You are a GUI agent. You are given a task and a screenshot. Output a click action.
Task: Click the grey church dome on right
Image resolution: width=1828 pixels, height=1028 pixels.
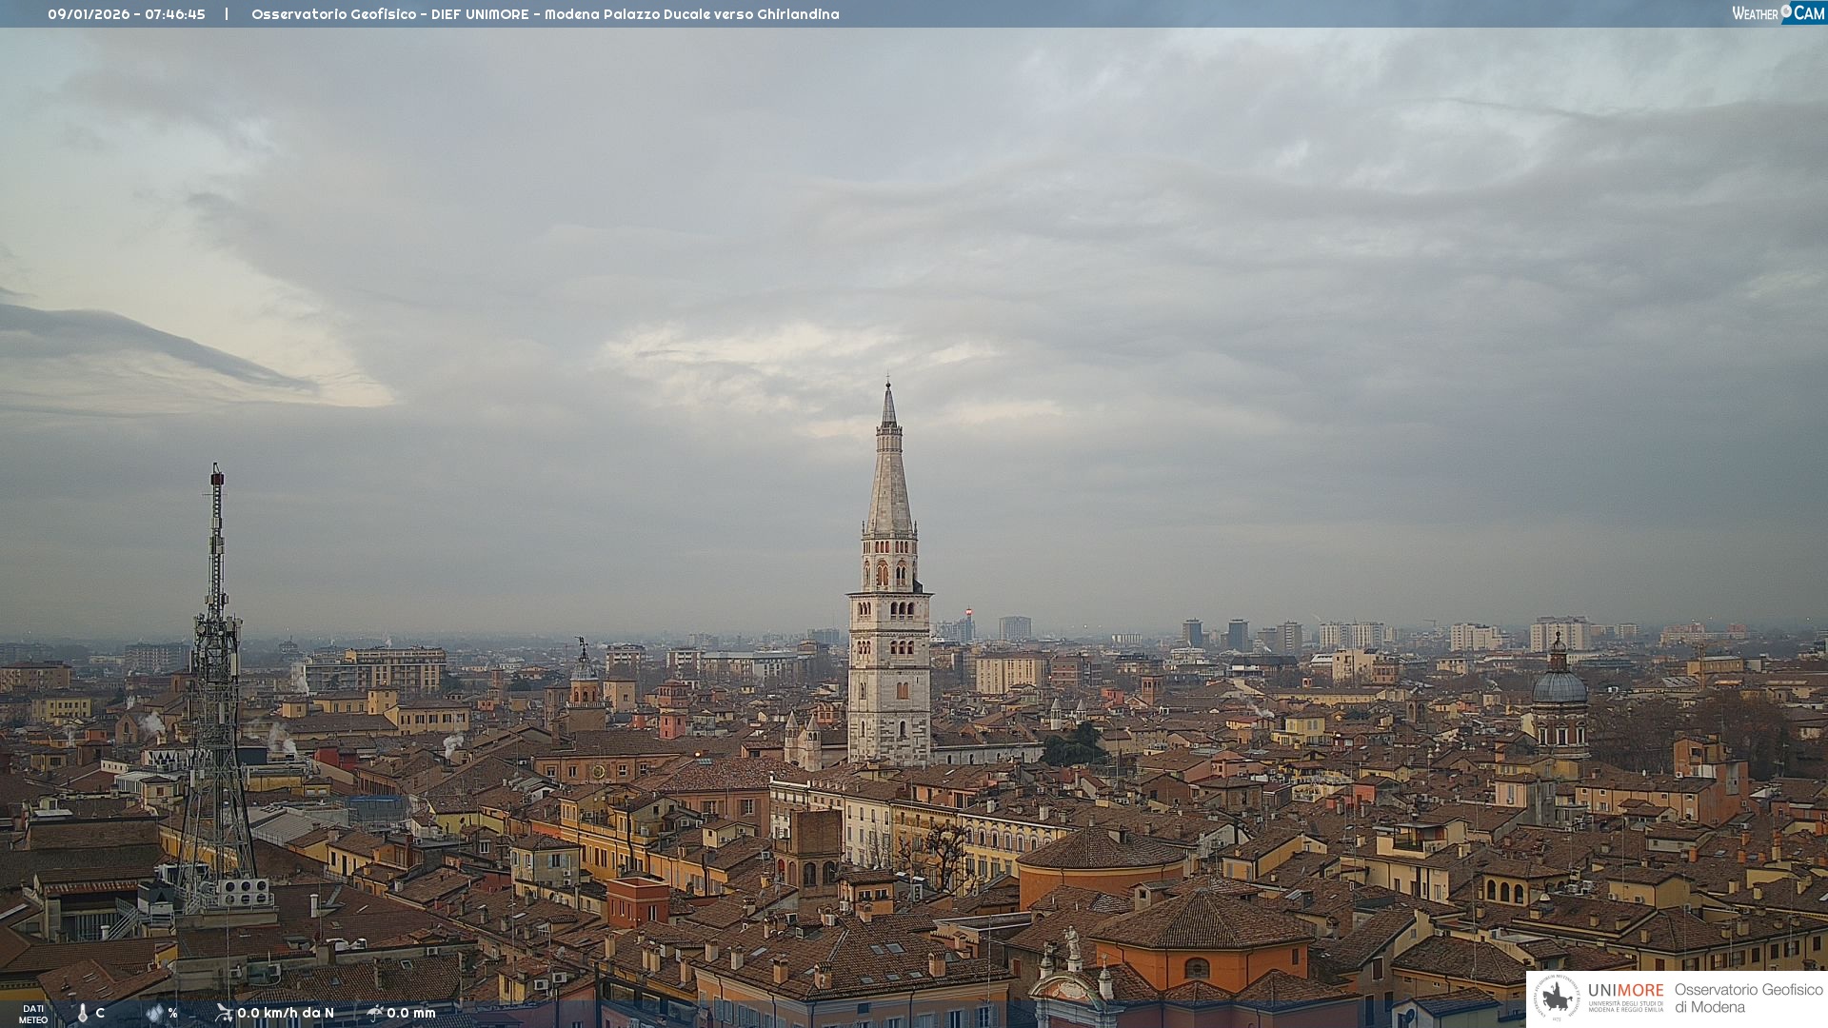(x=1559, y=685)
